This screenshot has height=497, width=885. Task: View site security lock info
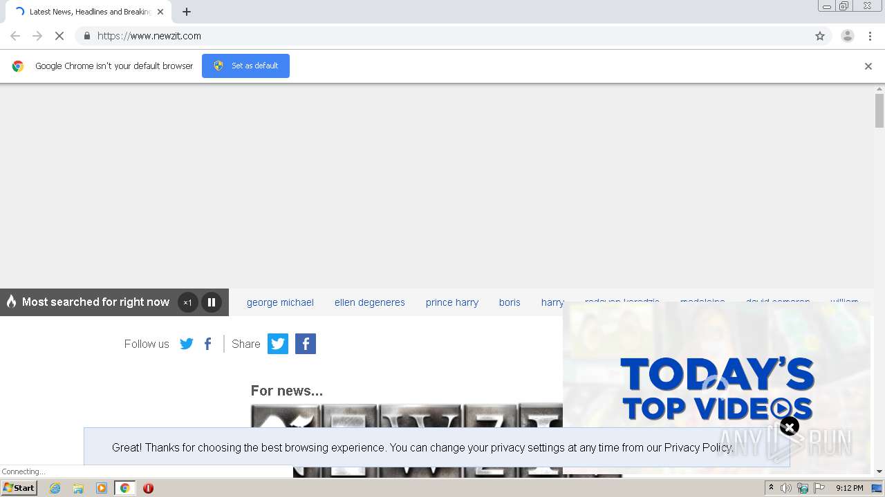point(86,36)
